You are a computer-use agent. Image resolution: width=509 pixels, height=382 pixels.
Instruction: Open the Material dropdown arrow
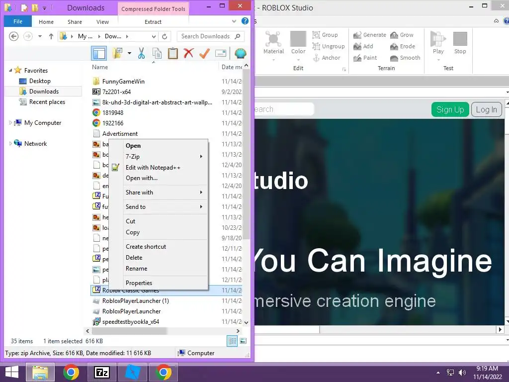273,60
